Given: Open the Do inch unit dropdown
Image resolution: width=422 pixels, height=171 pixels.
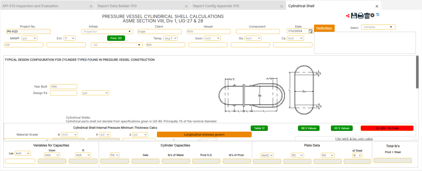Looking at the screenshot, I should click(x=253, y=38).
